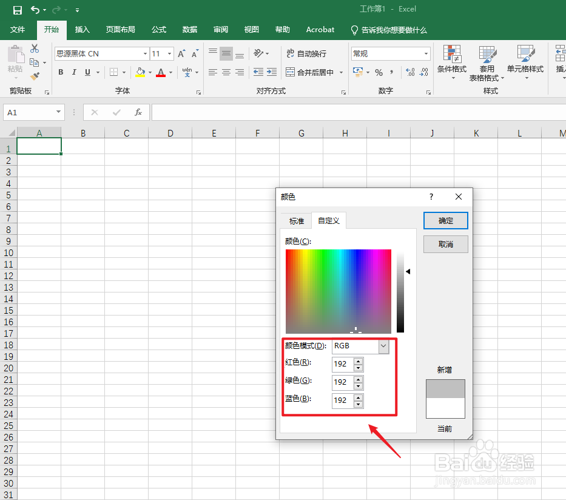Increase the 绿色 value by one
The image size is (566, 500).
pyautogui.click(x=358, y=379)
